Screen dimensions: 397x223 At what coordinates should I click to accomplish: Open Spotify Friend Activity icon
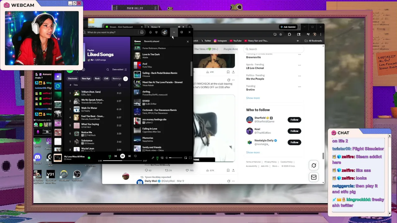156,32
